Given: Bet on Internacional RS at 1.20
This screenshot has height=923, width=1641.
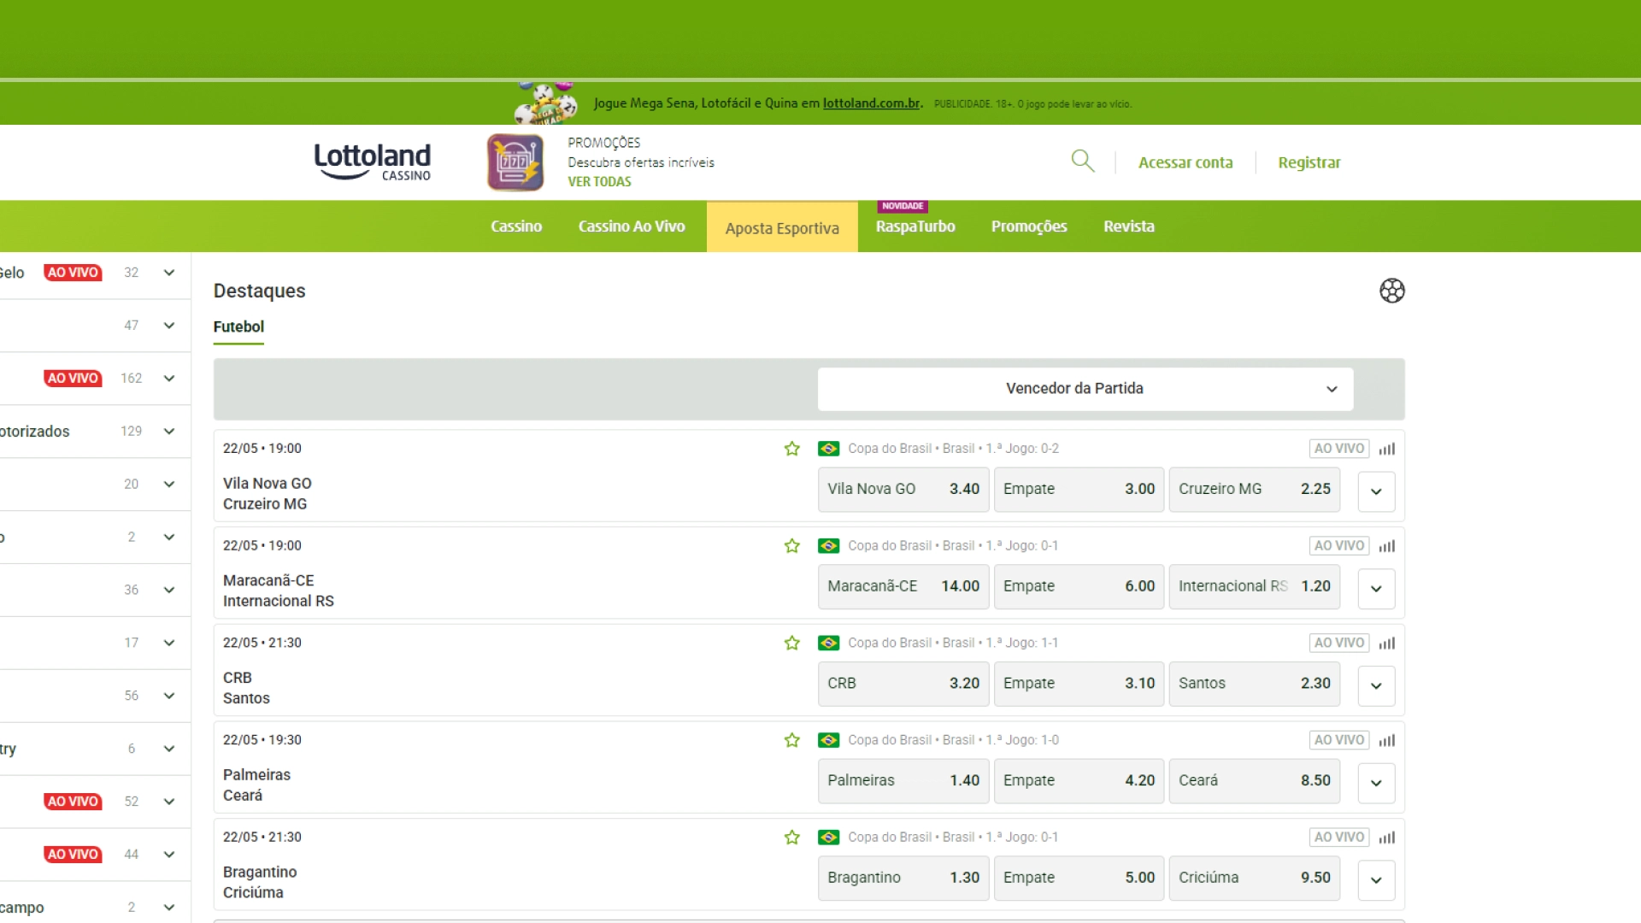Looking at the screenshot, I should [1254, 587].
